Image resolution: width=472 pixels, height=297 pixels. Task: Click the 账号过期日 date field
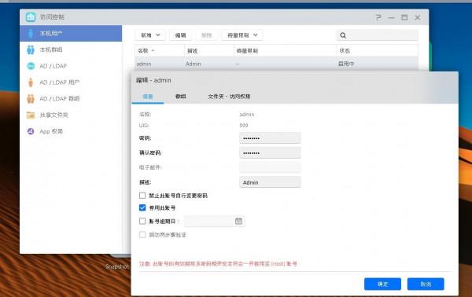coord(214,222)
